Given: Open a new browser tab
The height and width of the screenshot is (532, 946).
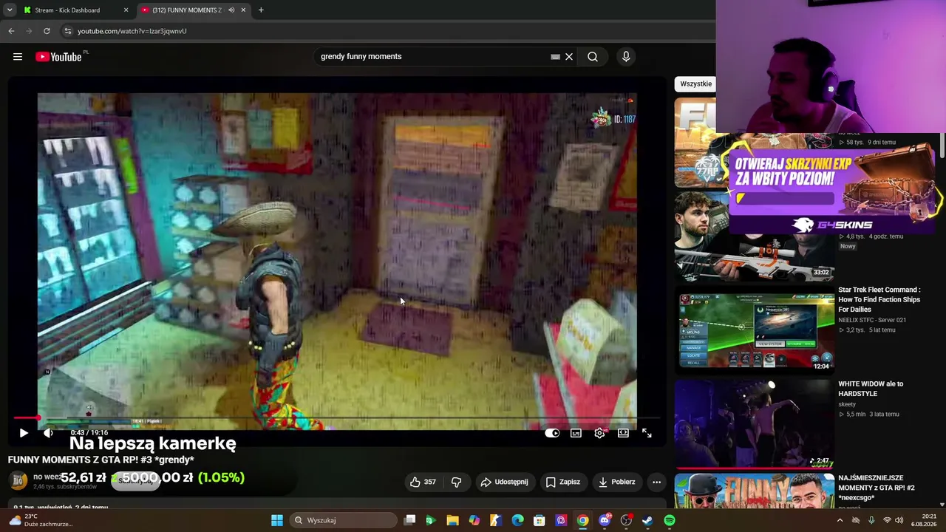Looking at the screenshot, I should pyautogui.click(x=261, y=10).
